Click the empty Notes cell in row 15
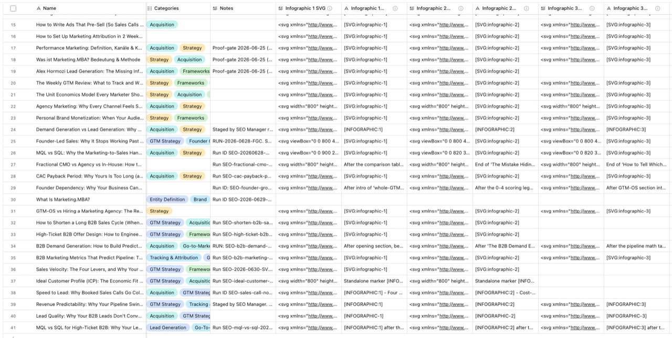This screenshot has width=672, height=338. tap(243, 25)
